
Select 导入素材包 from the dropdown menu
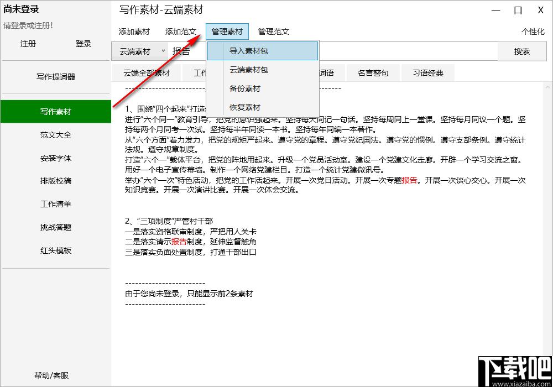(262, 51)
